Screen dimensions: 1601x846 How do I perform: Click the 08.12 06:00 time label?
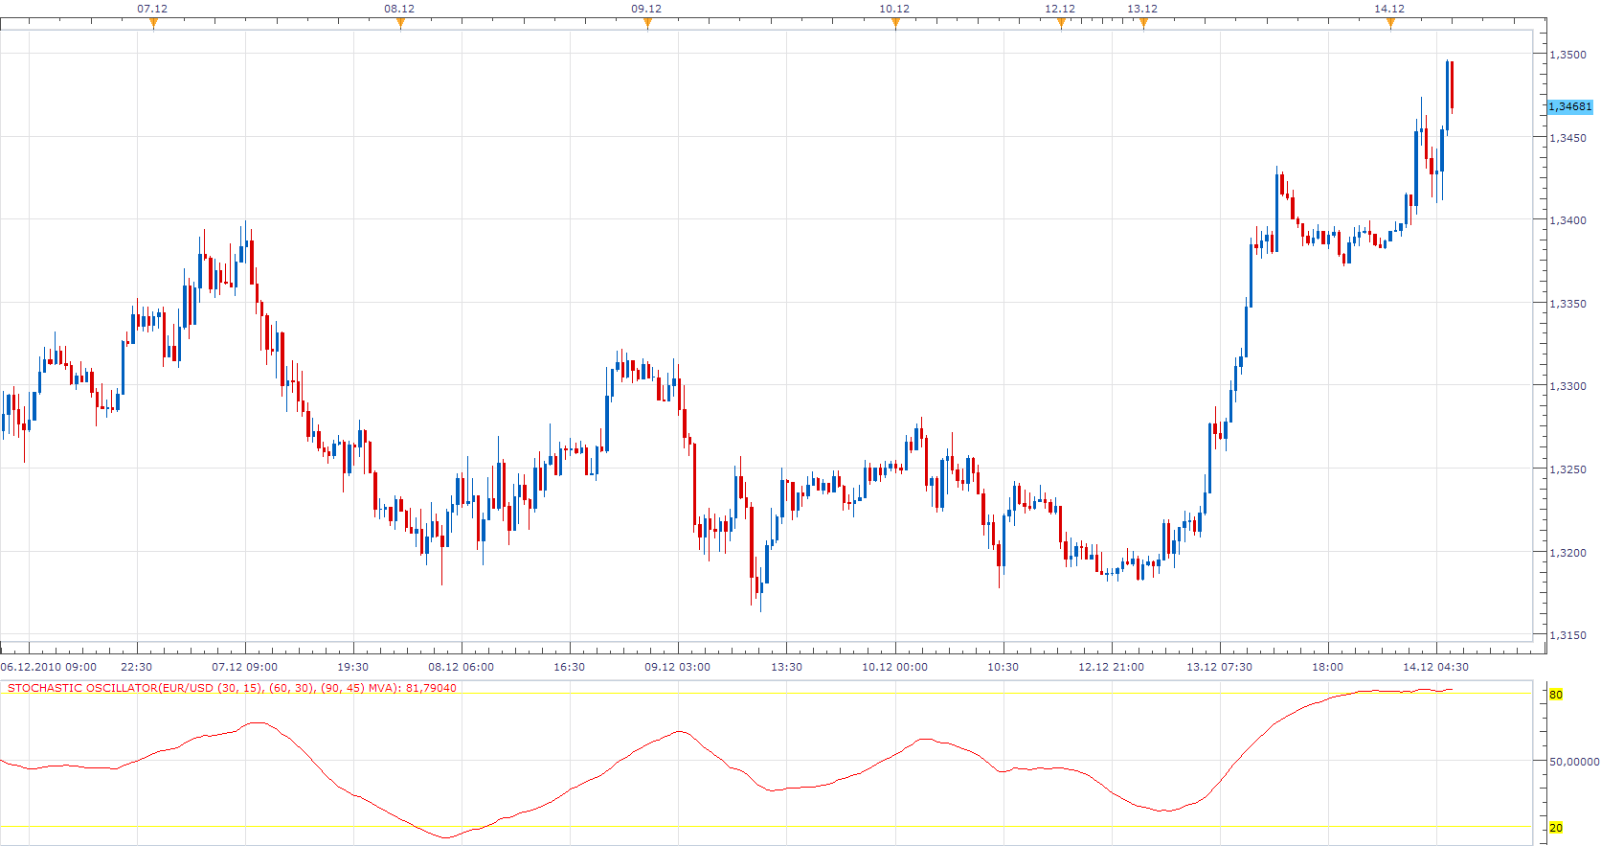pyautogui.click(x=462, y=667)
